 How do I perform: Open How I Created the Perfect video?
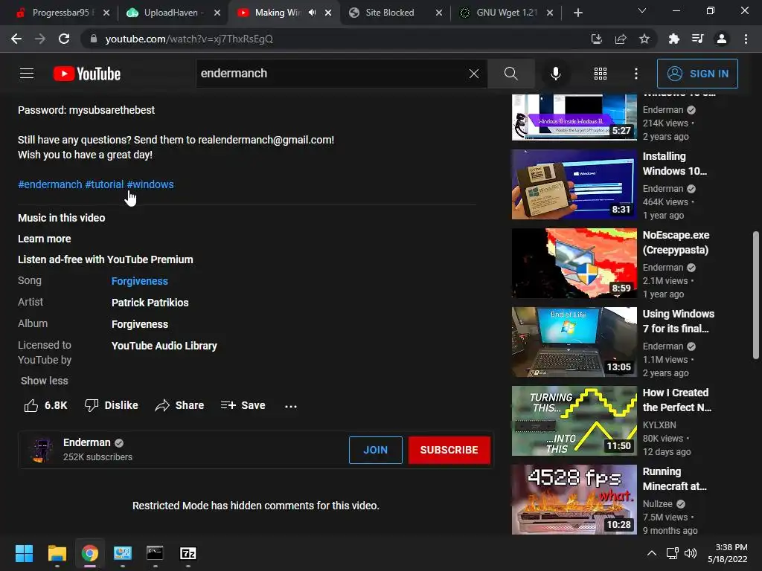(x=574, y=421)
